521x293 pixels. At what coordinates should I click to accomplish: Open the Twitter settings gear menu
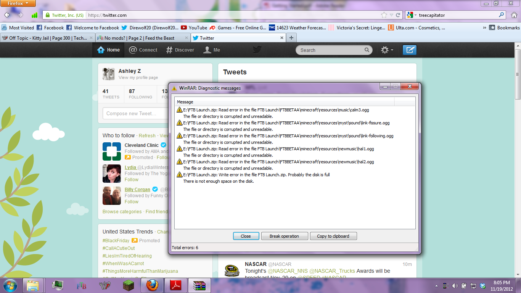tap(387, 50)
